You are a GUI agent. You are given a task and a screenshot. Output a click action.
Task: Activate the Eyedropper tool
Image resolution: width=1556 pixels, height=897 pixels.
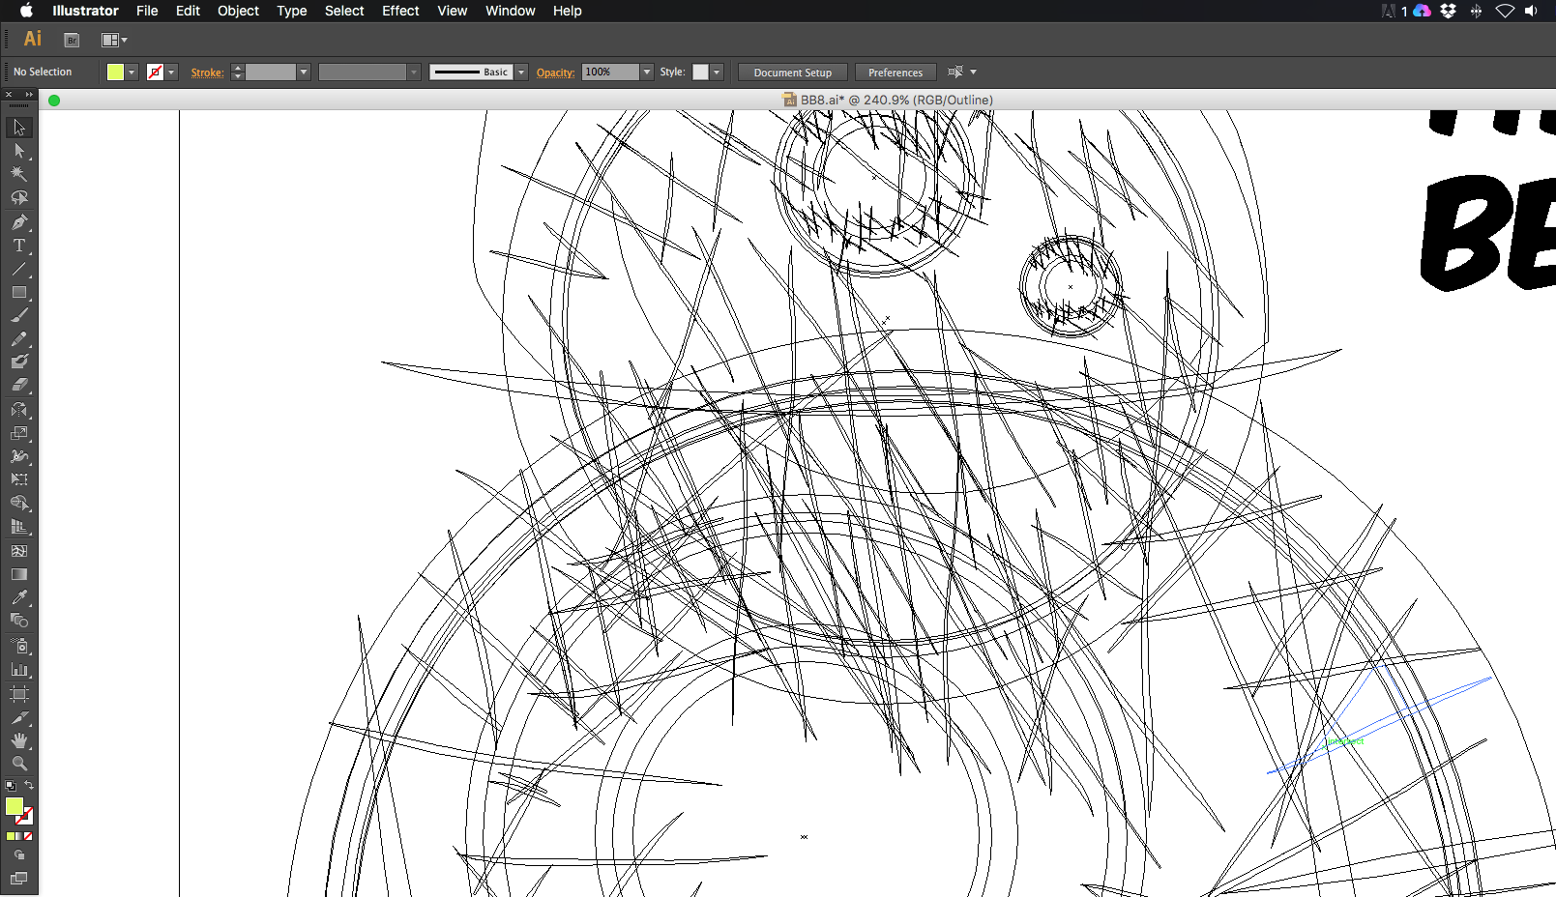click(18, 597)
